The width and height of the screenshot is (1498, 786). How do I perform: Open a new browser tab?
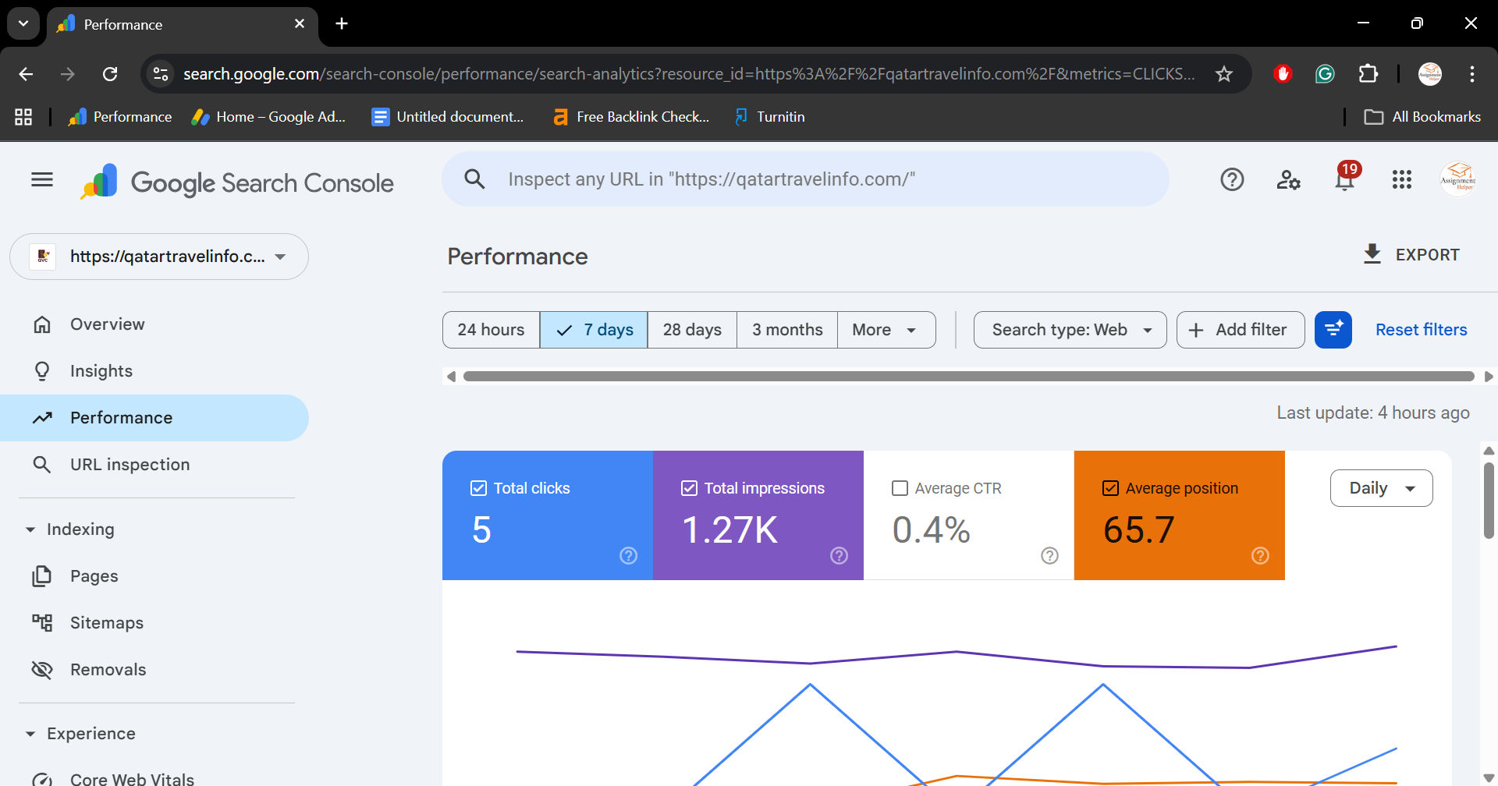pyautogui.click(x=342, y=23)
